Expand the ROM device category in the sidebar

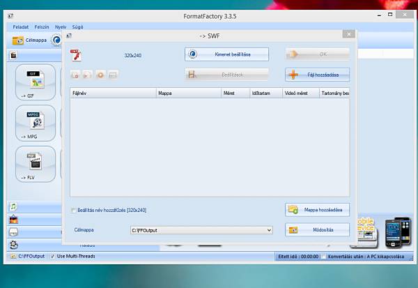pos(34,232)
